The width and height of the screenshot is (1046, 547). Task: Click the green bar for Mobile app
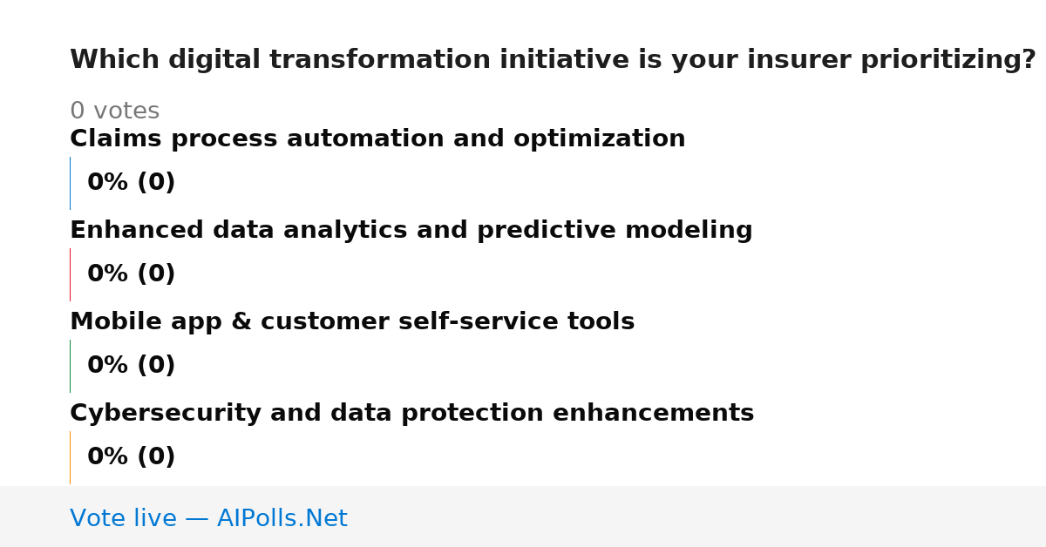coord(70,366)
